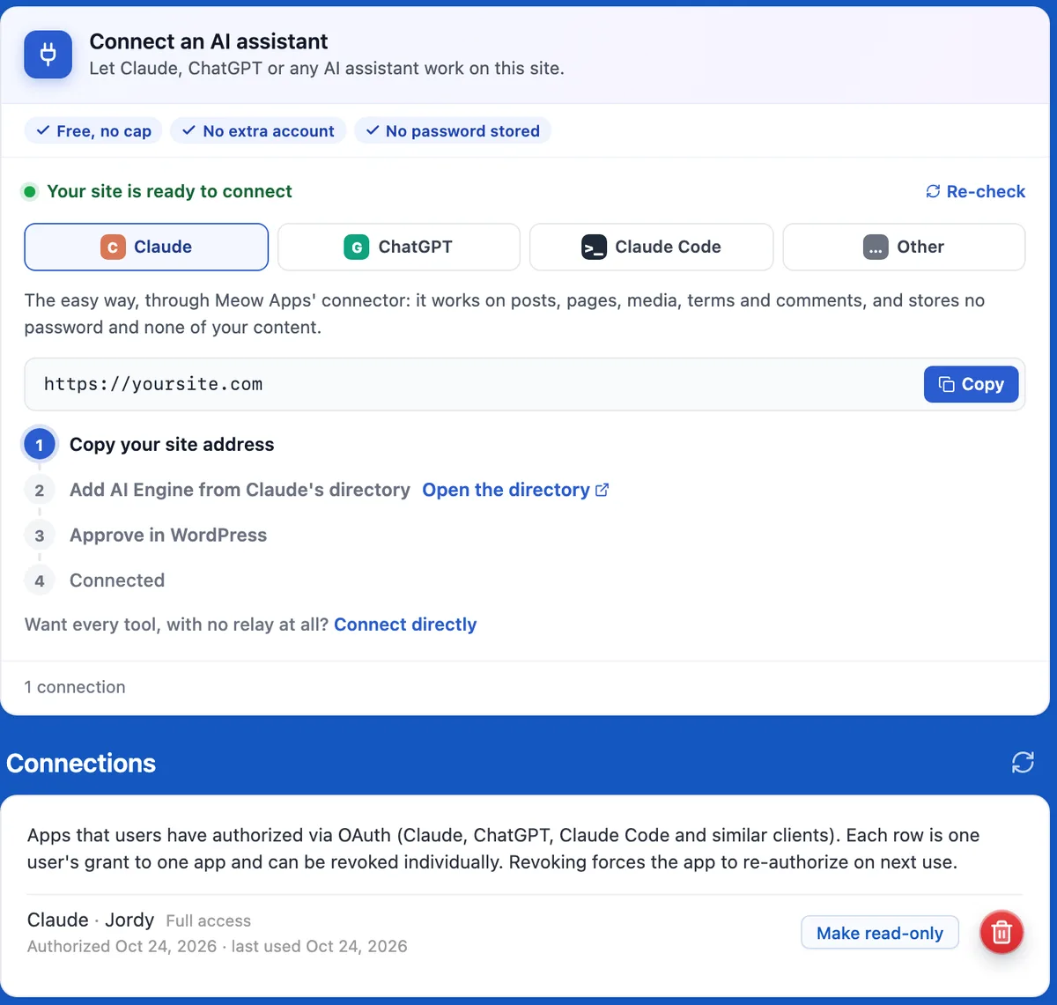Click the Re-check link
The height and width of the screenshot is (1005, 1057).
[976, 191]
